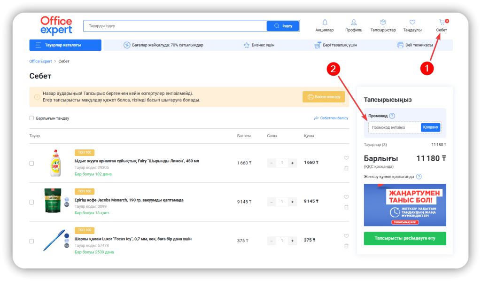
Task: Open Таңдаулы favorites heart icon
Action: [x=412, y=23]
